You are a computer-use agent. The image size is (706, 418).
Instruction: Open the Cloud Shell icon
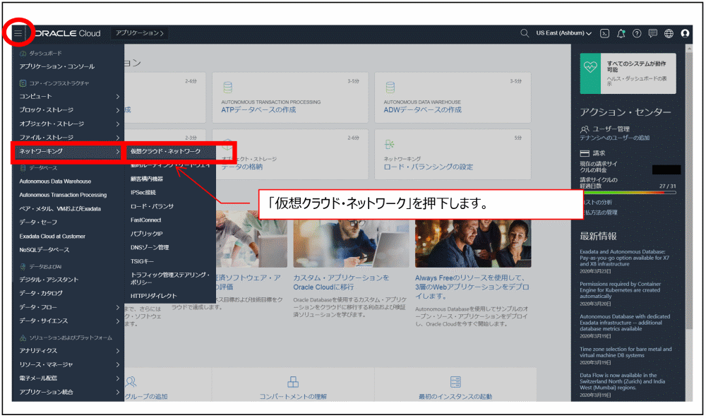click(x=605, y=33)
